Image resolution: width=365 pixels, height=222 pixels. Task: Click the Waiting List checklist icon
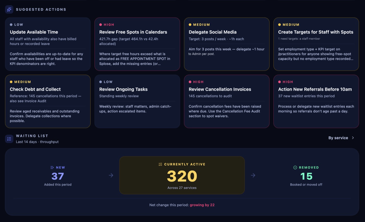click(x=9, y=139)
